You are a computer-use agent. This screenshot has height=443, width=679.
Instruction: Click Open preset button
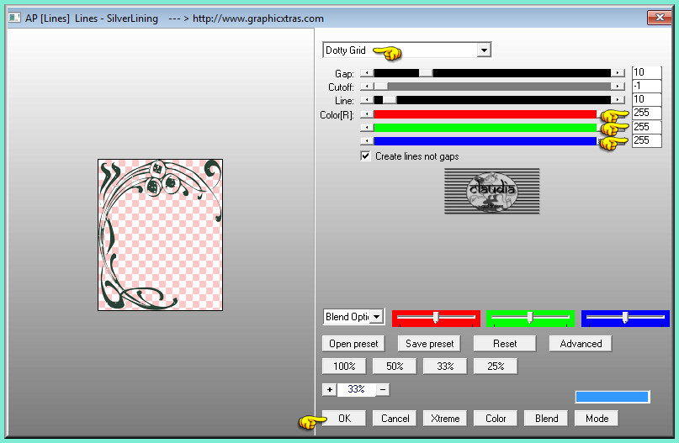click(353, 344)
